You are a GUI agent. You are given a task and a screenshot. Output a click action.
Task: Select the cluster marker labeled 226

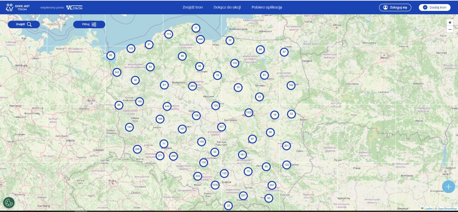point(137,149)
